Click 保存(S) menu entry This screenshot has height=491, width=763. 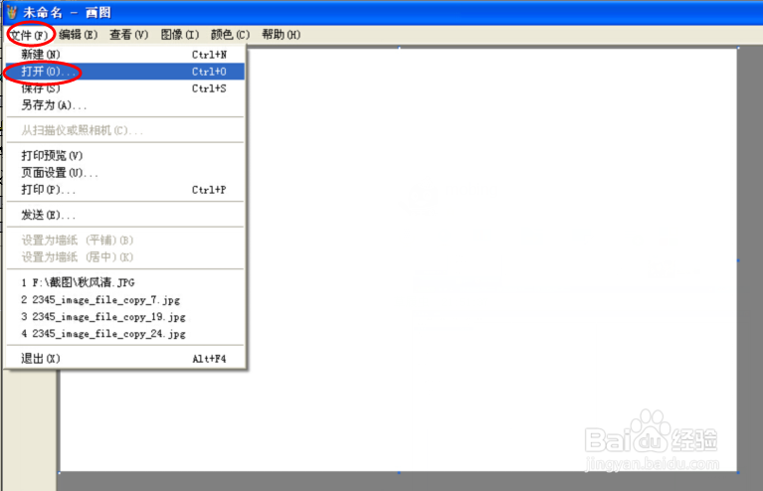(125, 88)
